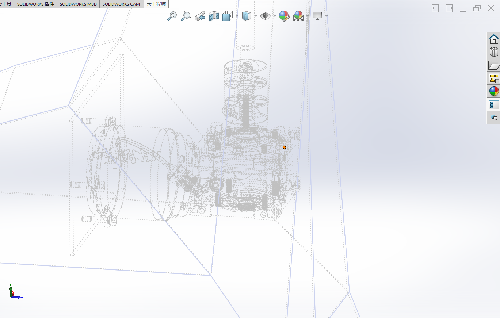Open Edit Appearance with the pencil sphere
The image size is (500, 318).
tap(284, 16)
